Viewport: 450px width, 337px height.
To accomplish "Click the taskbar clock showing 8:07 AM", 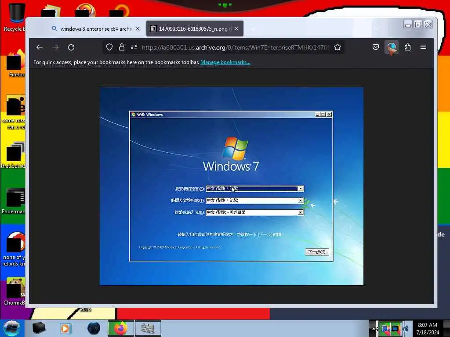I will (428, 329).
